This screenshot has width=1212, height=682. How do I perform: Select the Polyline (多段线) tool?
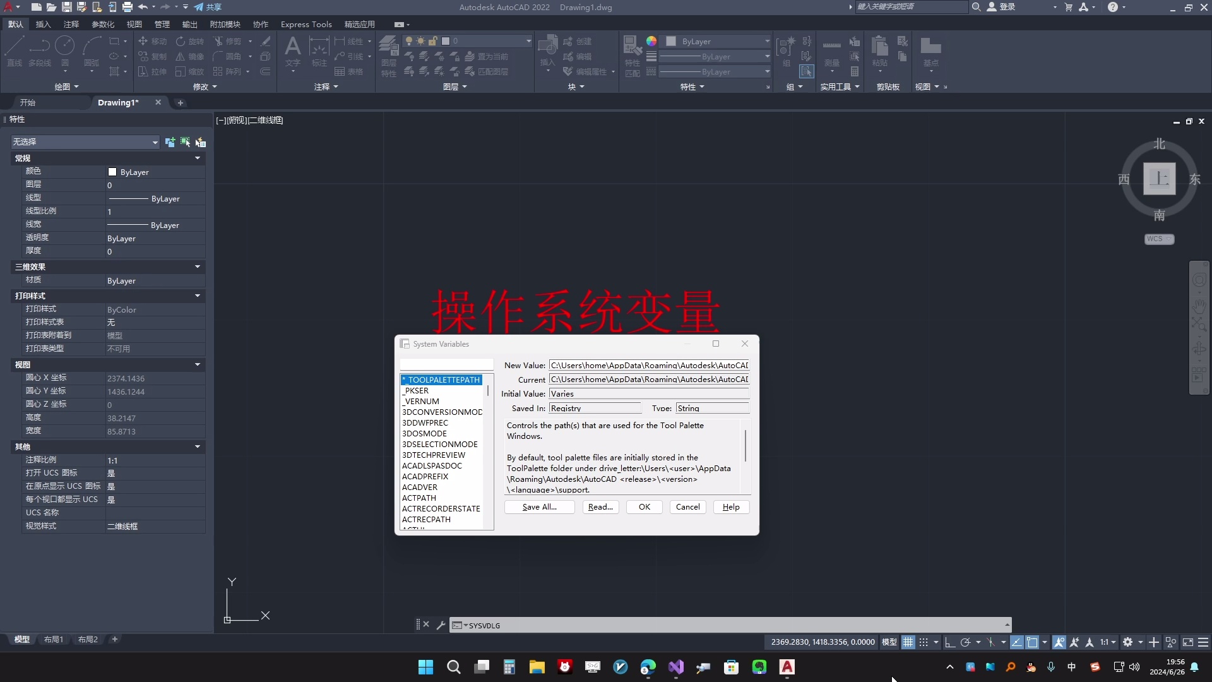(x=40, y=51)
